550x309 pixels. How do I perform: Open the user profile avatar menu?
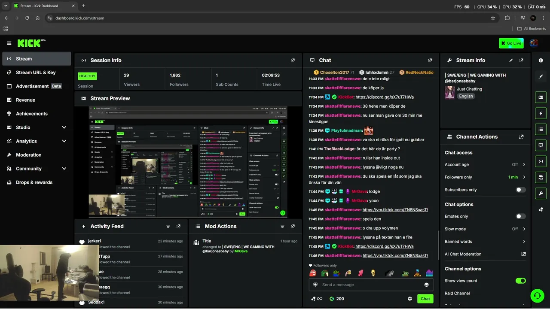534,43
